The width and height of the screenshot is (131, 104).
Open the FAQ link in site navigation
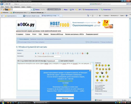click(x=40, y=34)
